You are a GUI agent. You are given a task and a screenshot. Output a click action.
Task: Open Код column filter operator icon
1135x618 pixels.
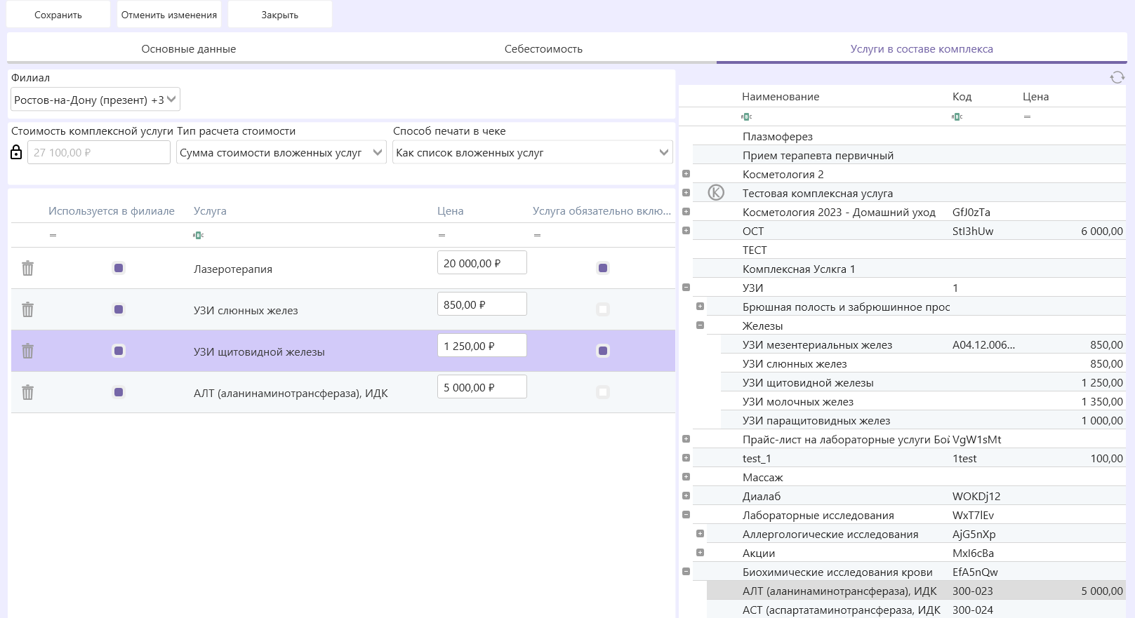[x=957, y=116]
